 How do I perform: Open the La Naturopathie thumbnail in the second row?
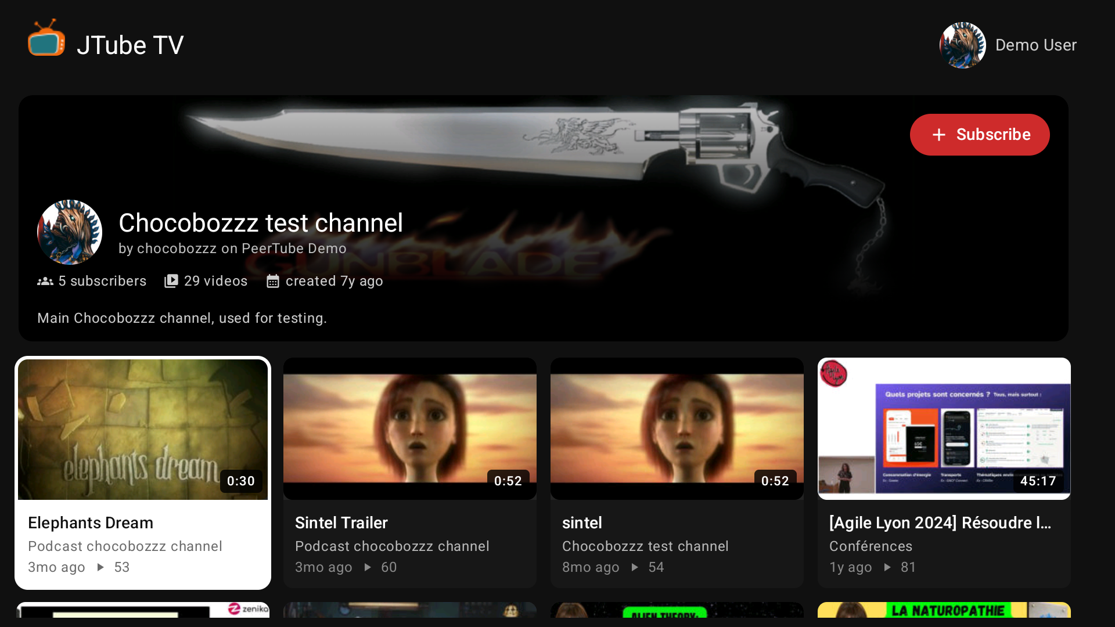coord(944,610)
